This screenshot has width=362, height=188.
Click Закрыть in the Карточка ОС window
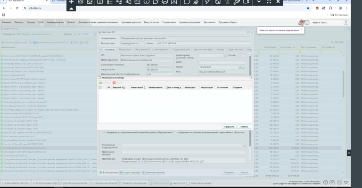244,172
